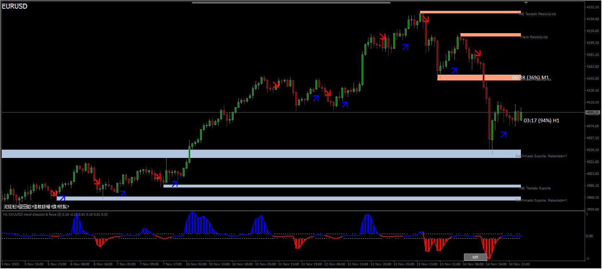This screenshot has height=269, width=602.
Task: Click the gray scrollbar at top of chart
Action: point(291,3)
